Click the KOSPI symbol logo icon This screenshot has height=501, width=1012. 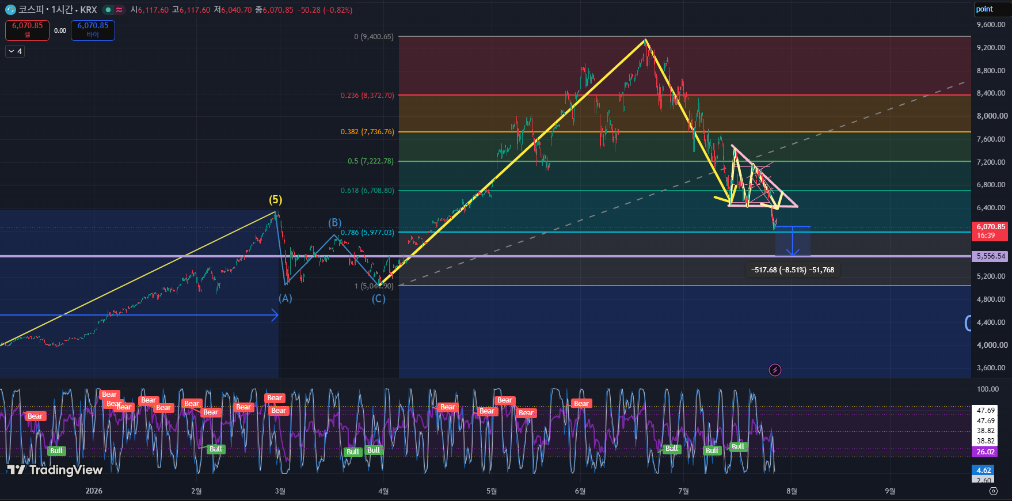[x=10, y=10]
